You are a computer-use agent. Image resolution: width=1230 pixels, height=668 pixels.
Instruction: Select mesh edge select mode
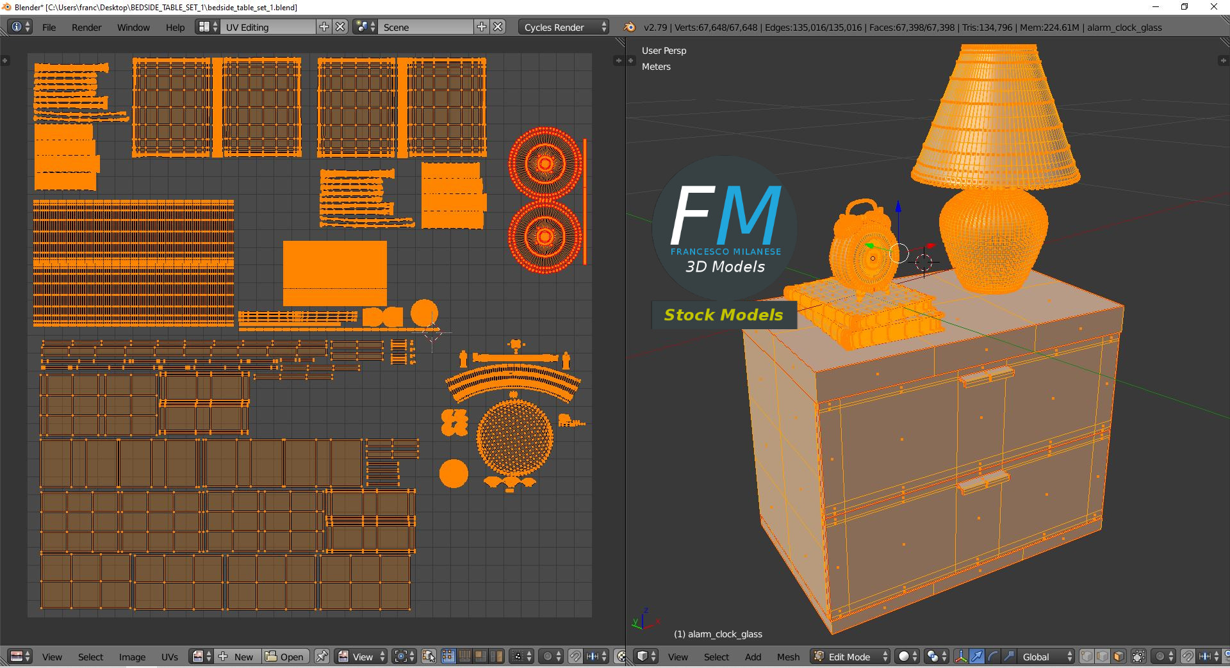(x=1103, y=656)
